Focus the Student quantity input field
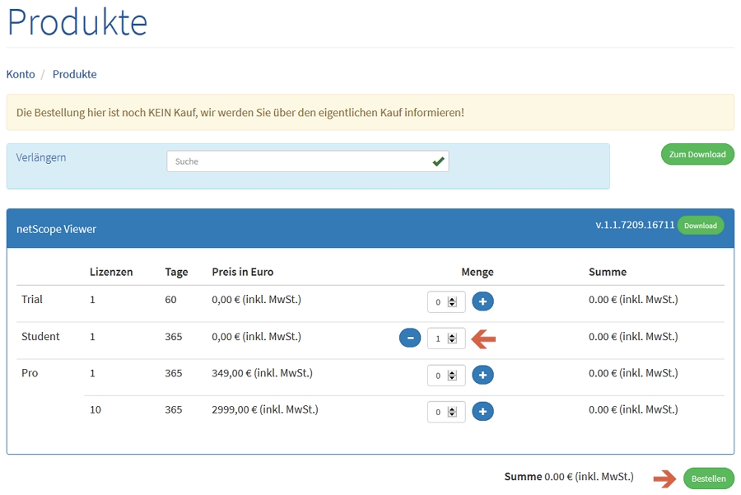Image resolution: width=741 pixels, height=495 pixels. click(x=446, y=339)
